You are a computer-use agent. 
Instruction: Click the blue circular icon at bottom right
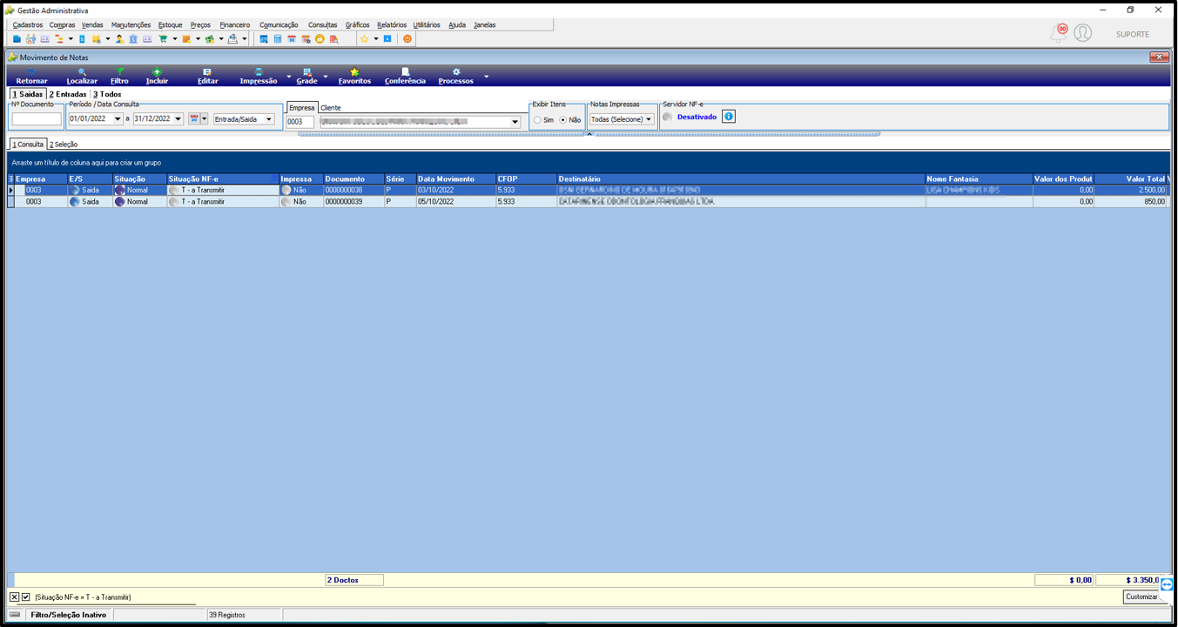(1167, 584)
